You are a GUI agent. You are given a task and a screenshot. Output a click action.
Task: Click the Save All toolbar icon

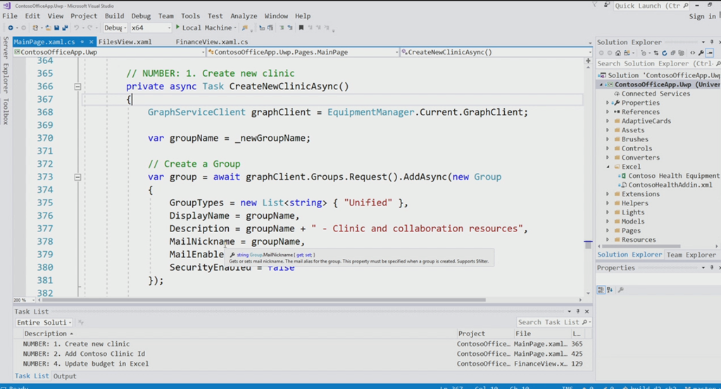tap(65, 28)
